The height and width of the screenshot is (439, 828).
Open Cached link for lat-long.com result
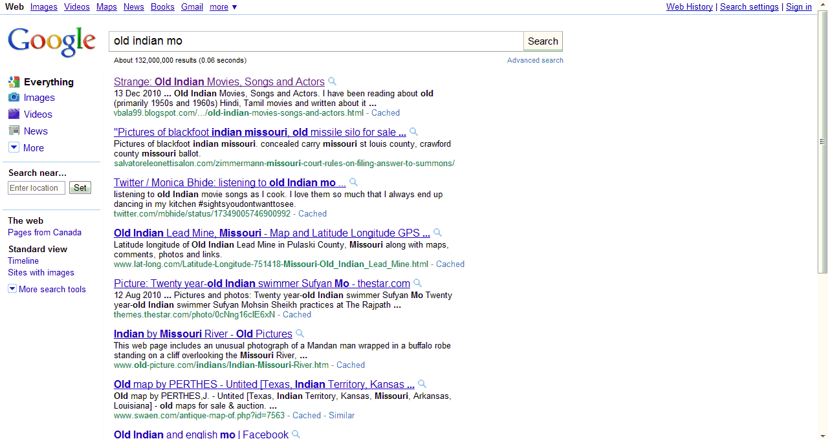pos(450,264)
